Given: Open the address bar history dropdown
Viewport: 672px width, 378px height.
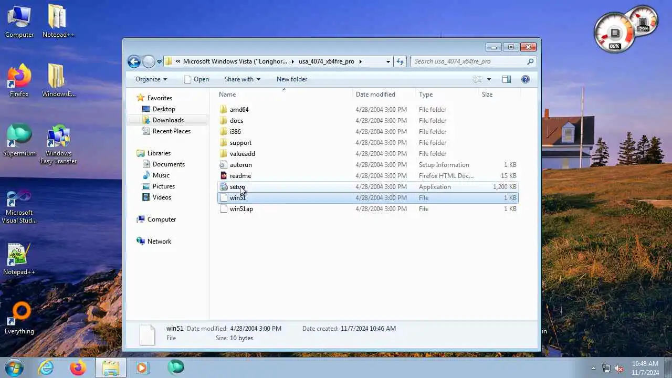Looking at the screenshot, I should [x=388, y=61].
